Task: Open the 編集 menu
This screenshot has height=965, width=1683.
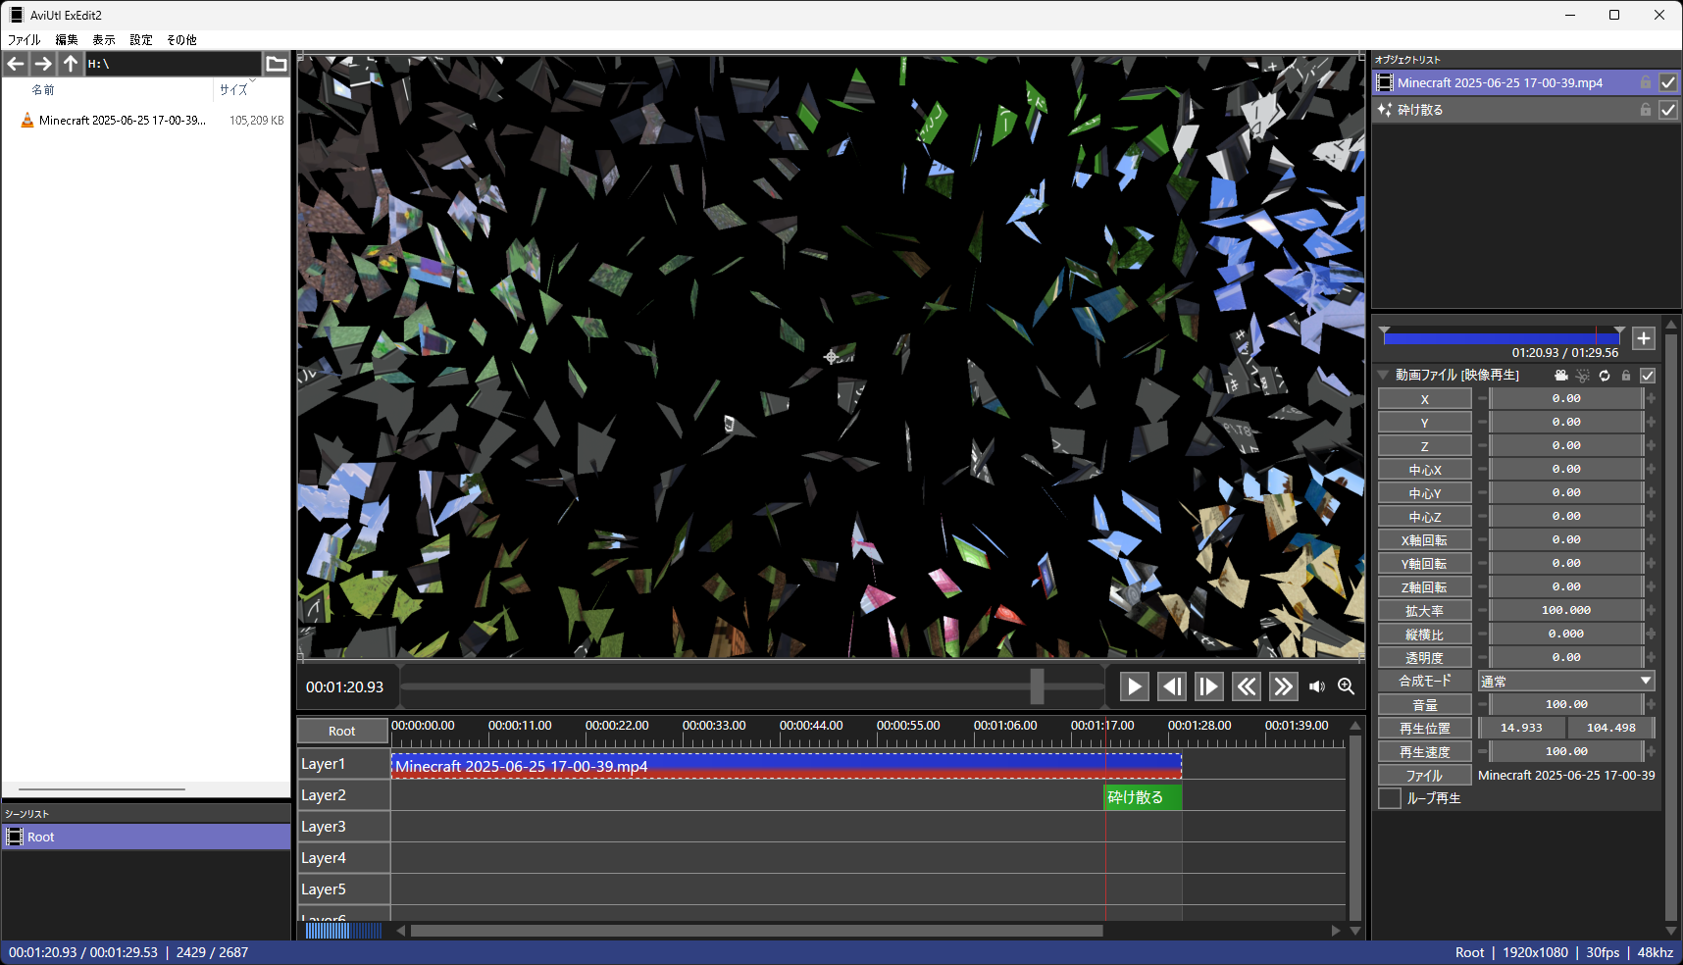Action: tap(67, 40)
